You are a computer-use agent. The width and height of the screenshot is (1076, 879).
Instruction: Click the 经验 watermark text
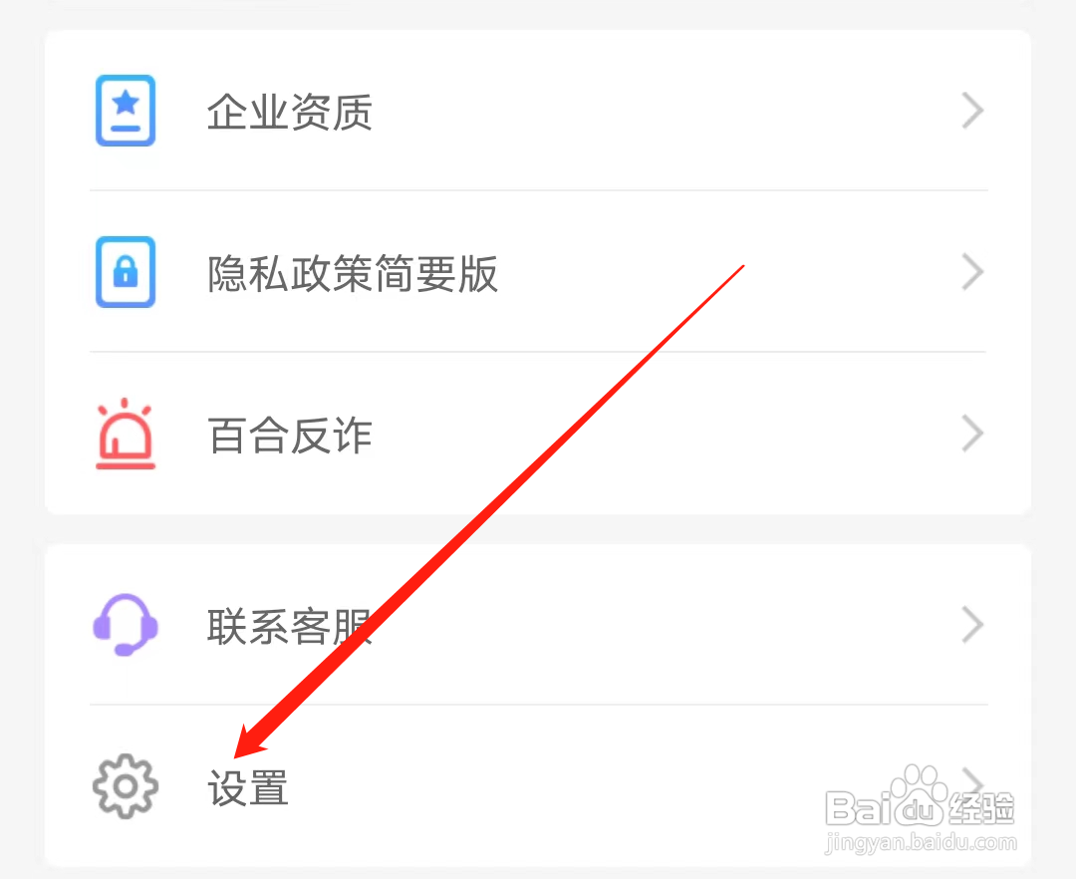click(981, 807)
